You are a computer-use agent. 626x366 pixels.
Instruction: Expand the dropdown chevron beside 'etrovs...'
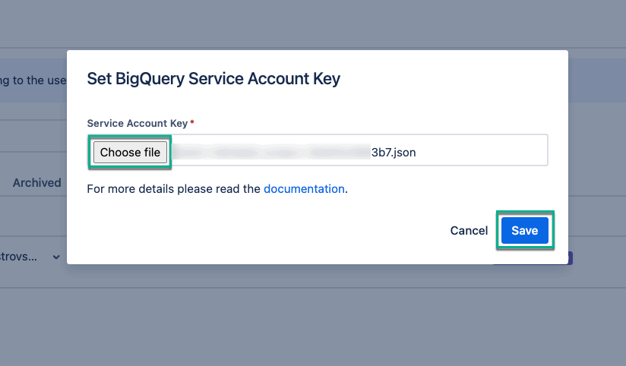[x=56, y=257]
